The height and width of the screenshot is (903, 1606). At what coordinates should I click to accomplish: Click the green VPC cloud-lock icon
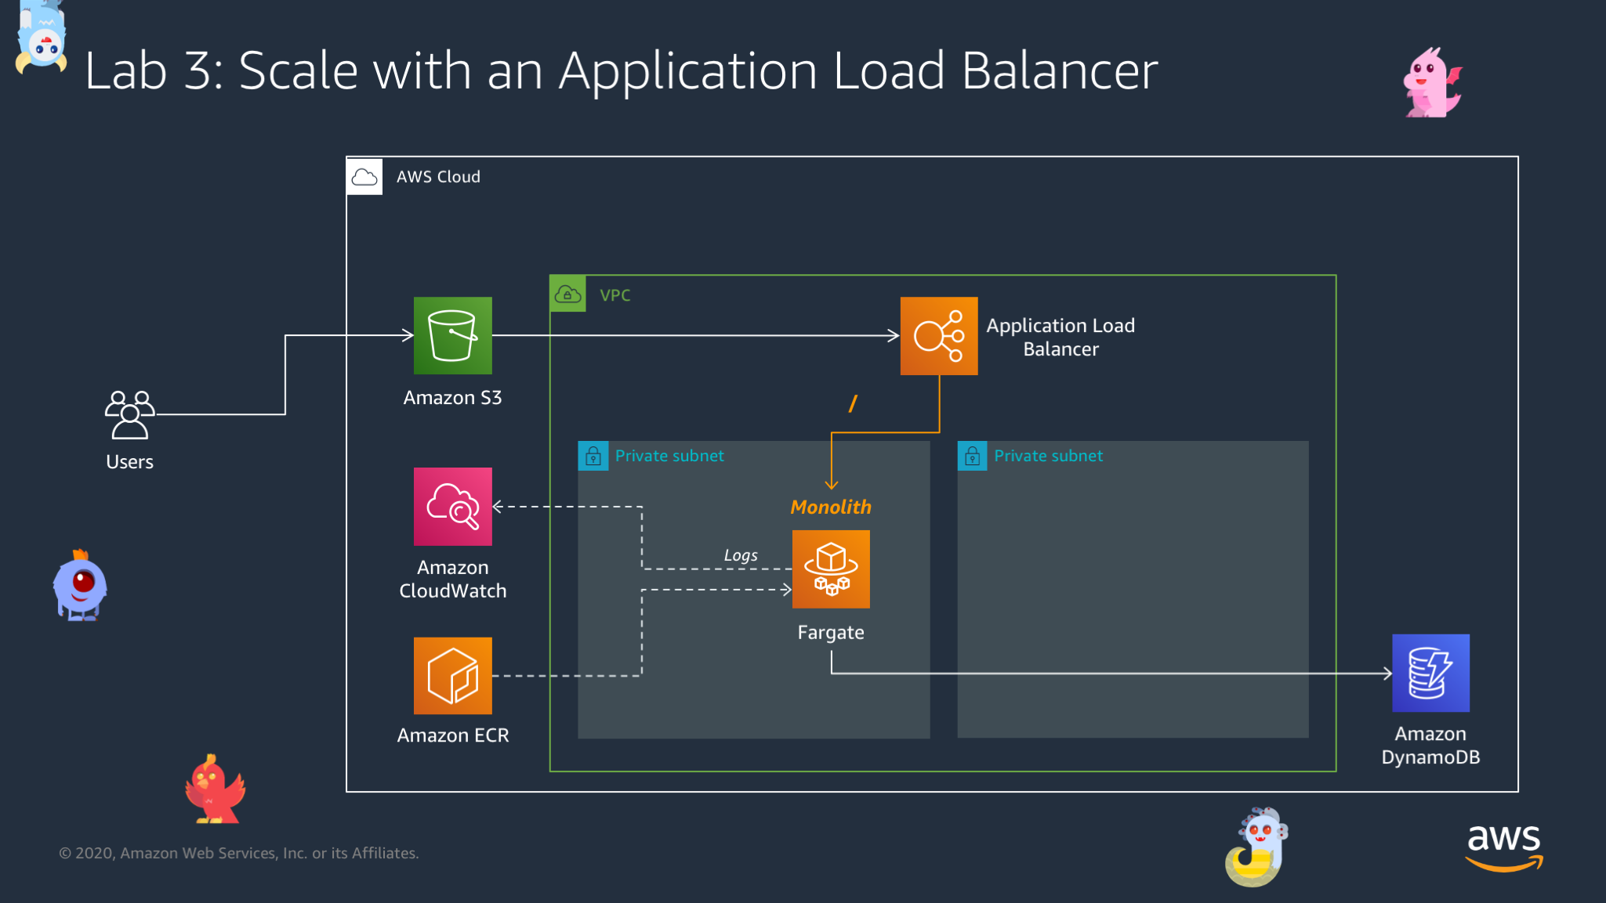(x=567, y=294)
